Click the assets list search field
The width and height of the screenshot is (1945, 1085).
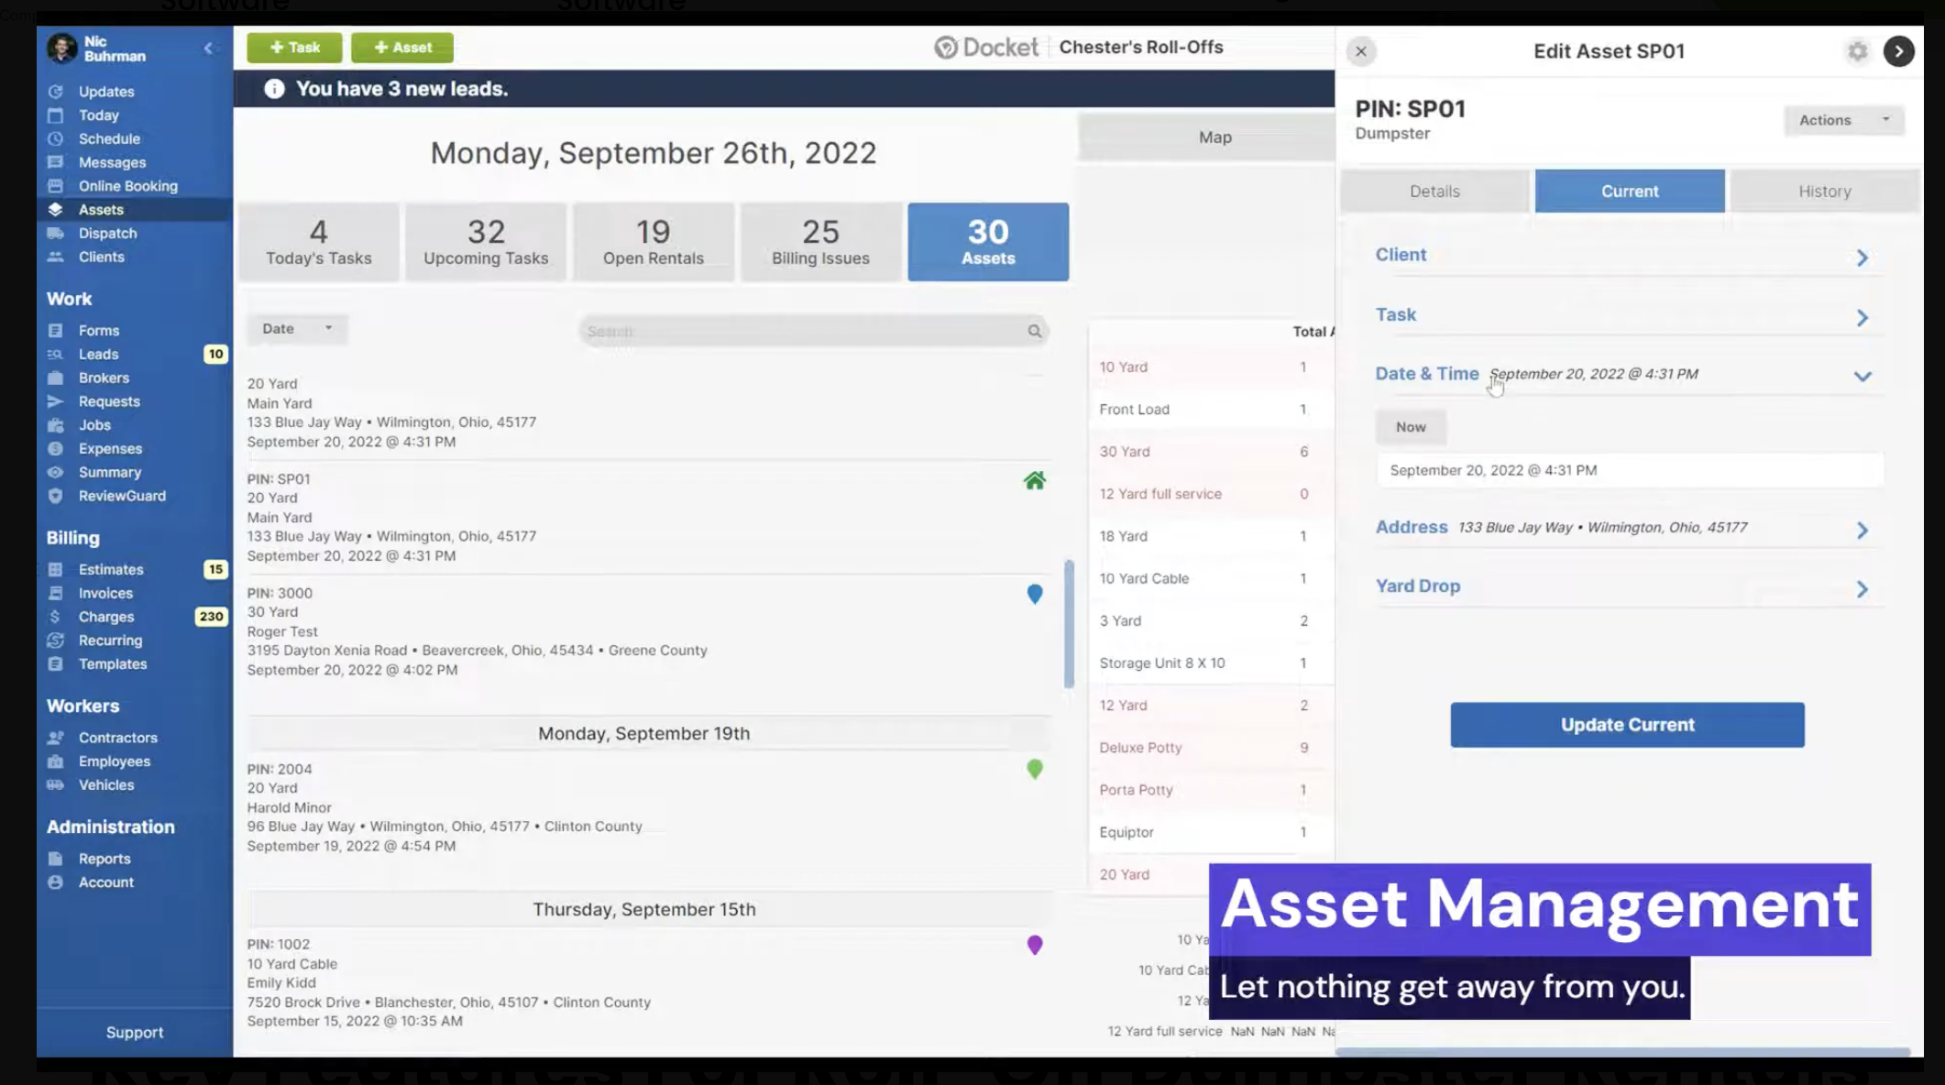[811, 331]
